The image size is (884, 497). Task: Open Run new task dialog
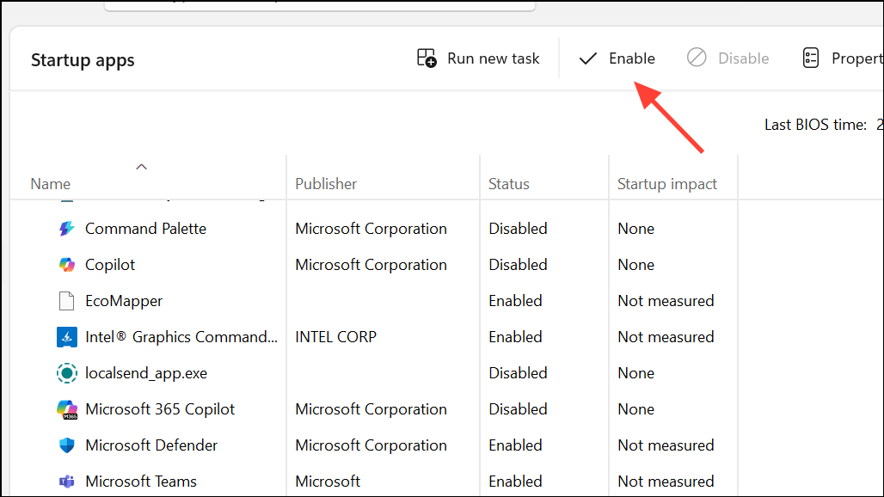click(478, 58)
